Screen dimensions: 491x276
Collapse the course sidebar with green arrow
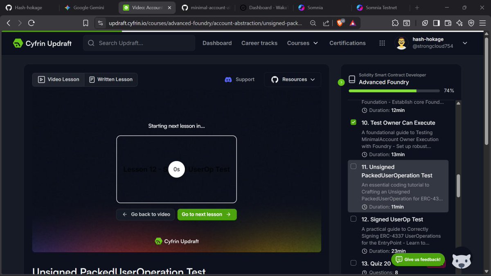point(341,82)
